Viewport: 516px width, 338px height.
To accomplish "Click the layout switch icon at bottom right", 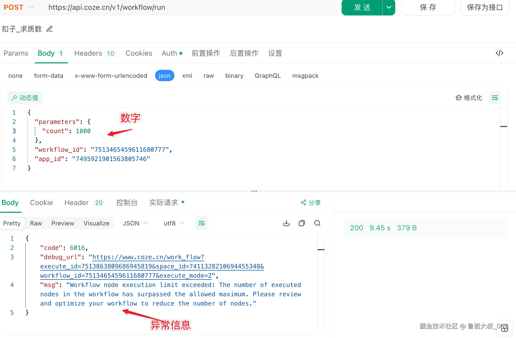I will [x=505, y=328].
